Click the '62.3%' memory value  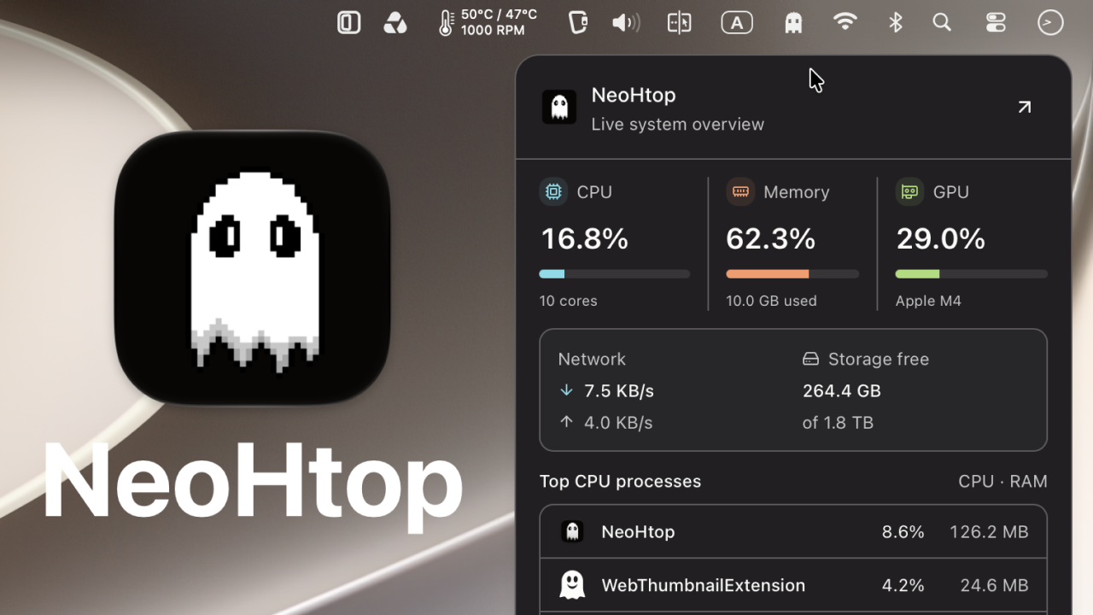771,238
